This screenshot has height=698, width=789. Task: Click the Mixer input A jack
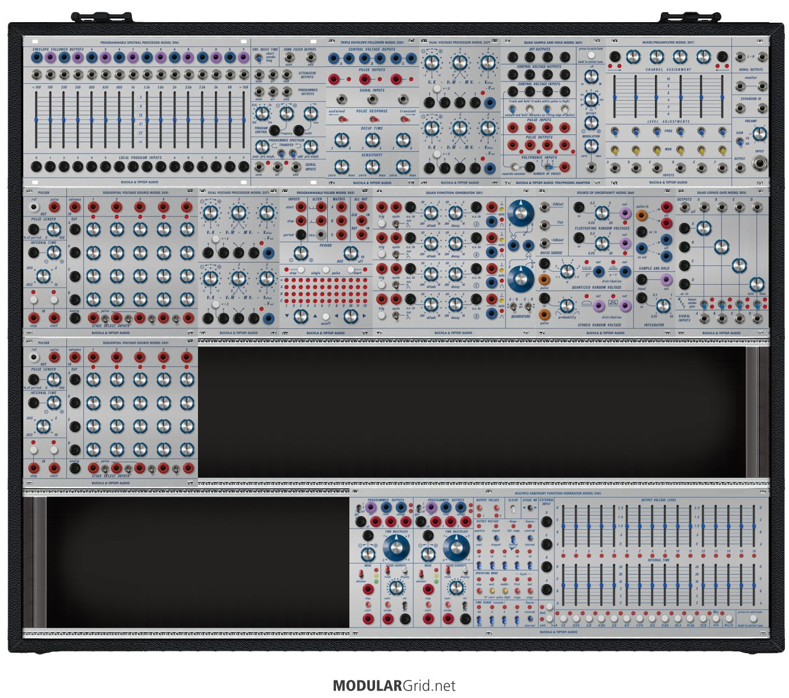[614, 168]
